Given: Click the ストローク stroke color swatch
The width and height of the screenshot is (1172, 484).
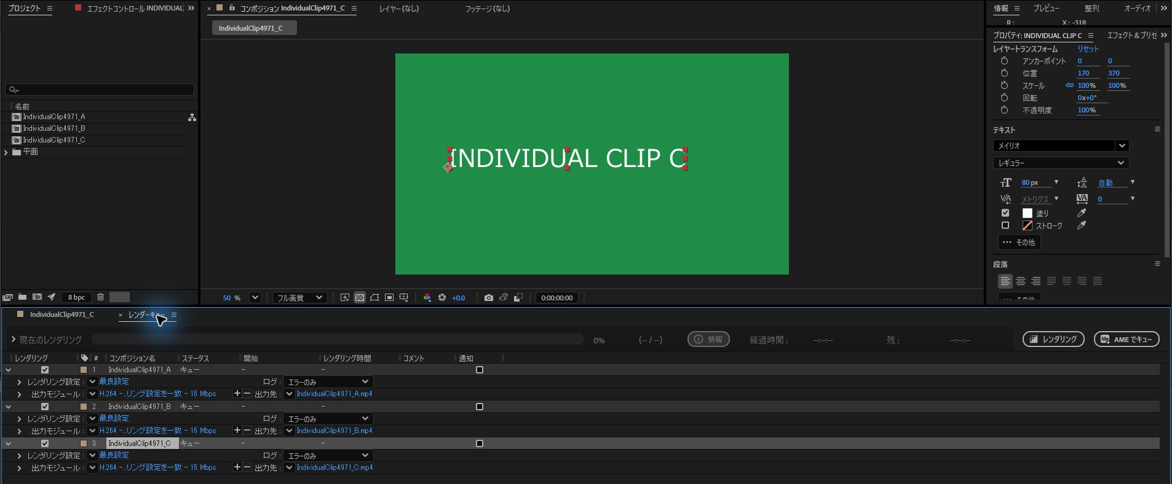Looking at the screenshot, I should click(1027, 225).
